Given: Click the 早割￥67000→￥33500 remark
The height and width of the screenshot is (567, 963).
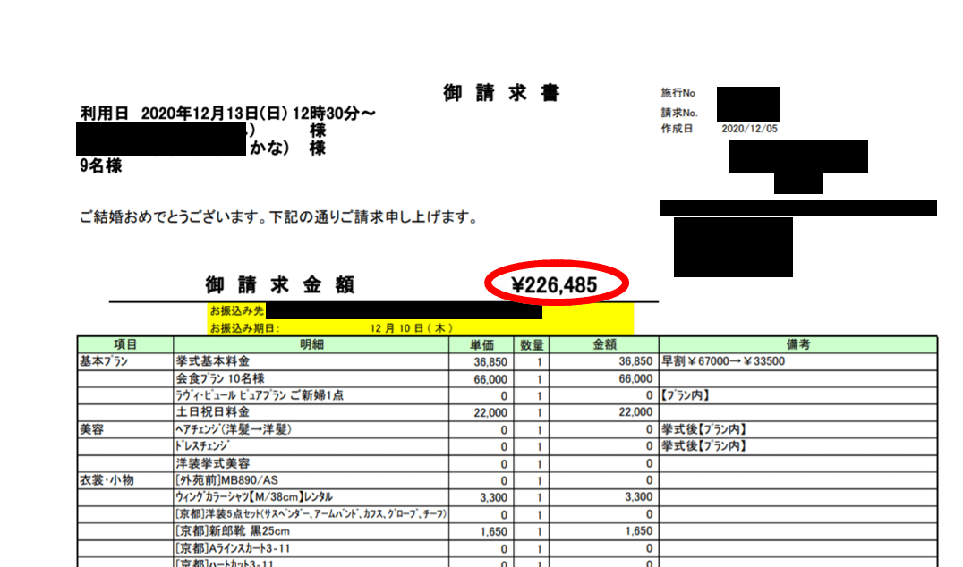Looking at the screenshot, I should tap(723, 361).
